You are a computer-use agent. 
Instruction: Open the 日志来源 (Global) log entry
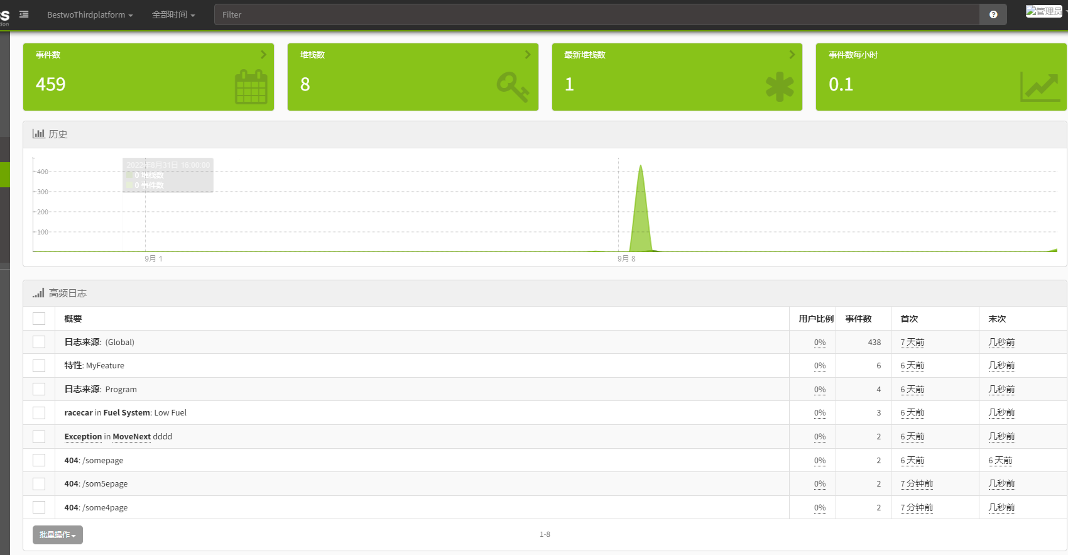click(99, 342)
